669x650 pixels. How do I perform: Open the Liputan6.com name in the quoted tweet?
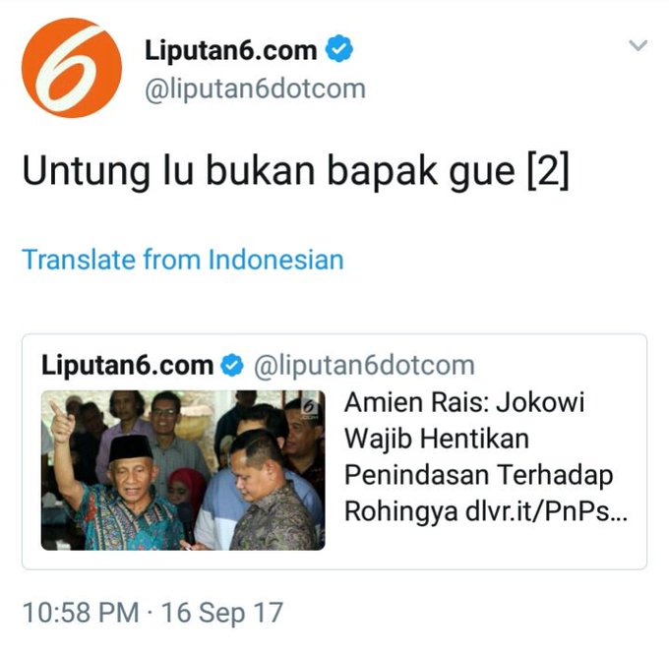pos(127,365)
